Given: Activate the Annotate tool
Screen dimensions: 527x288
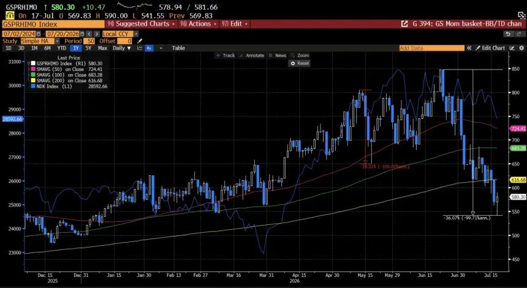Looking at the screenshot, I should 252,55.
